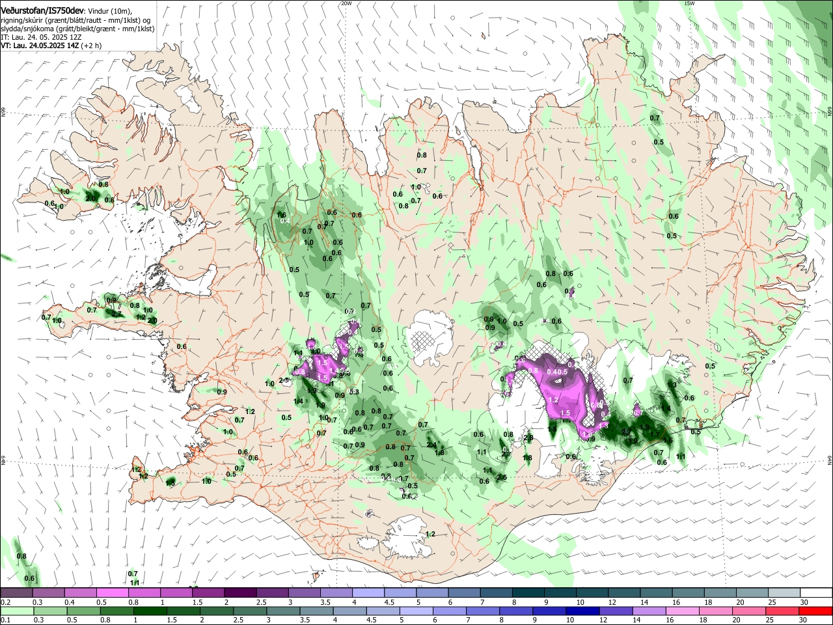Image resolution: width=833 pixels, height=625 pixels.
Task: Click the 0.1 label in the rain scale
Action: click(5, 620)
